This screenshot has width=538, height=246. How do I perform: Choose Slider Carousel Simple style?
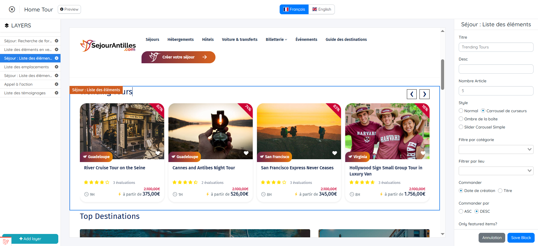pyautogui.click(x=461, y=127)
